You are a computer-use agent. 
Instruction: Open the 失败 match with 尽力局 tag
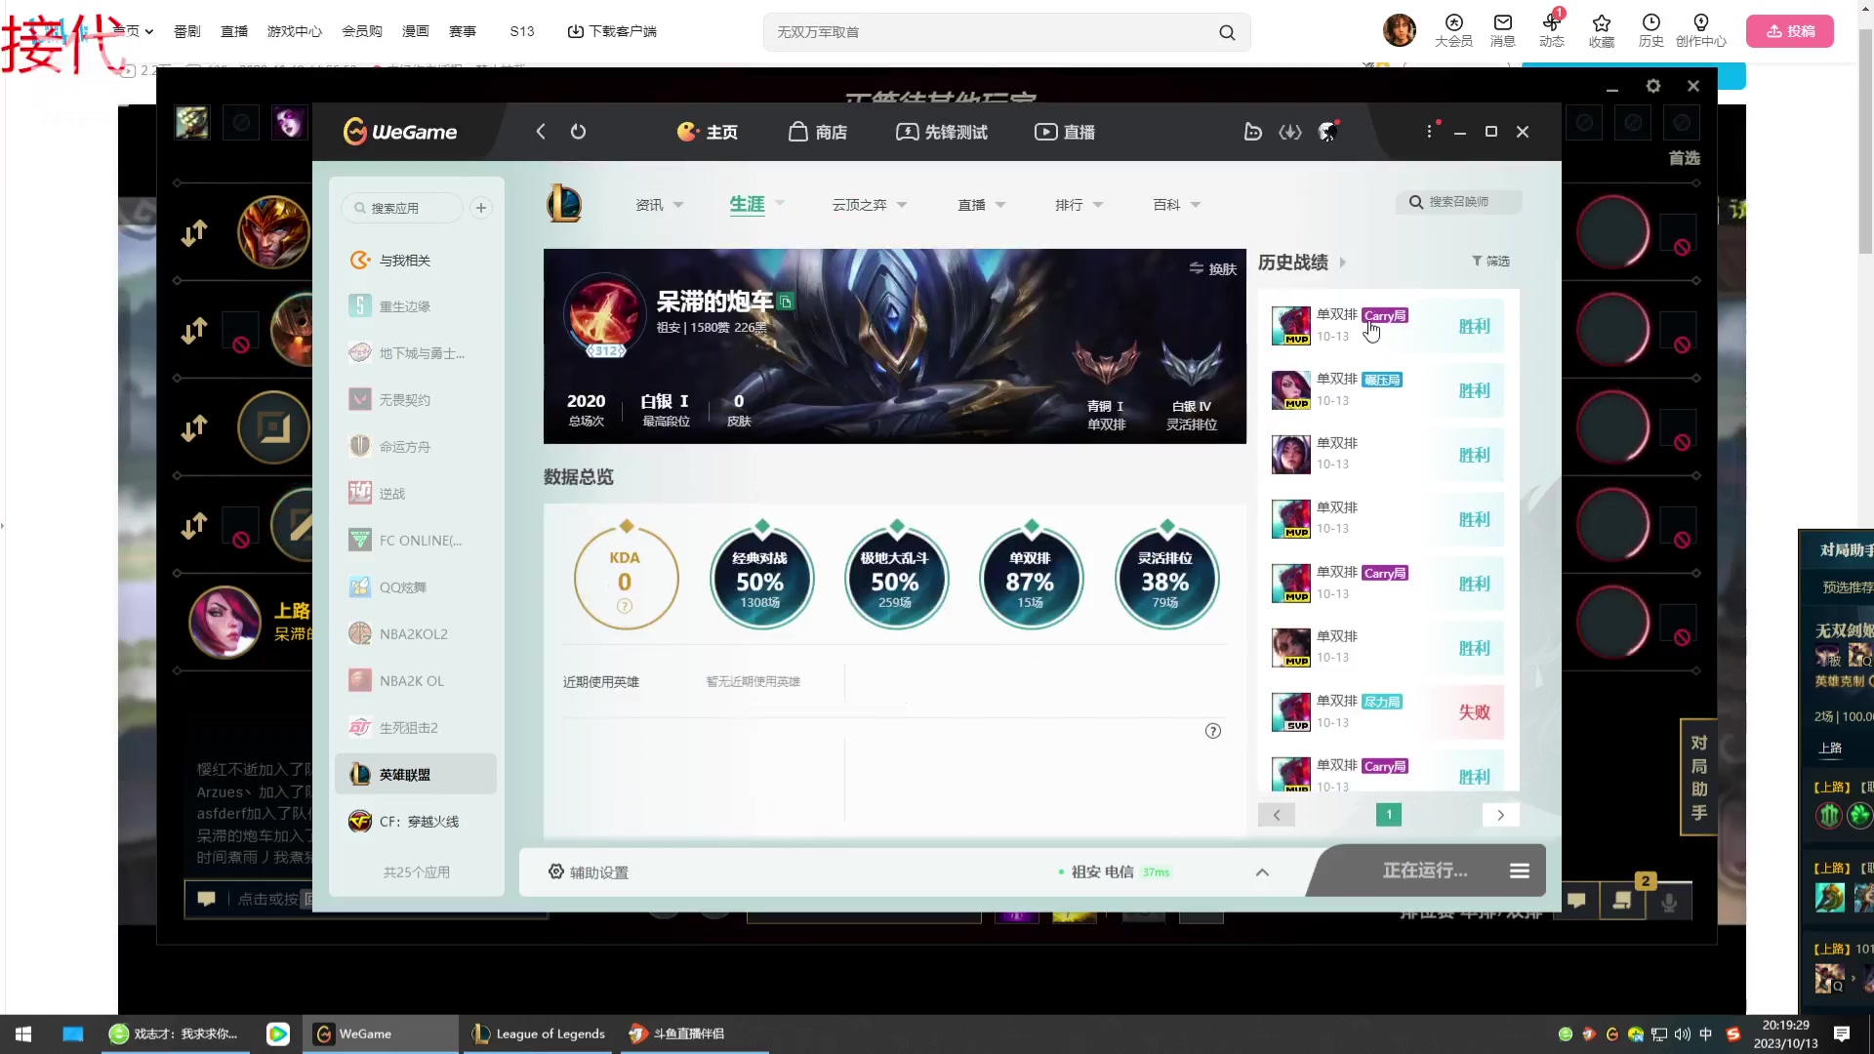coord(1386,711)
